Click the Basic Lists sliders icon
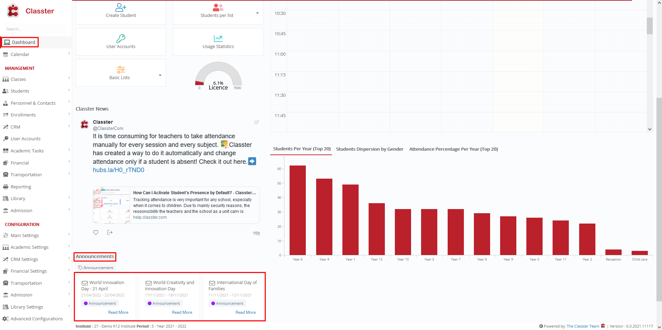The height and width of the screenshot is (330, 662). point(121,69)
